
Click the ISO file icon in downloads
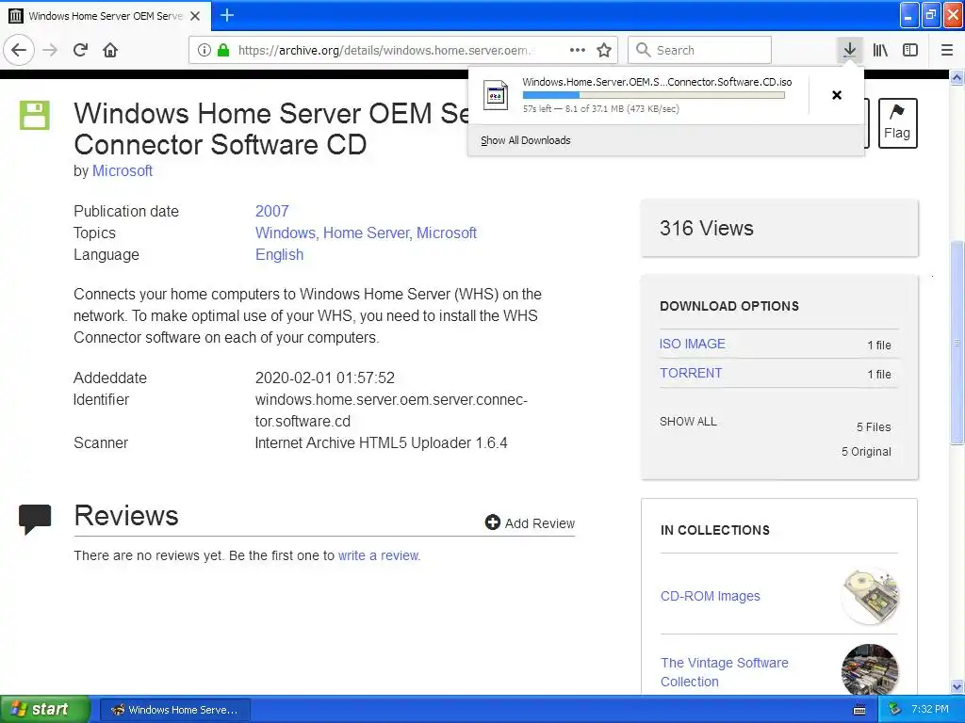(x=496, y=95)
